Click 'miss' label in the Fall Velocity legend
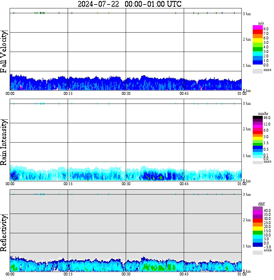 pos(267,70)
